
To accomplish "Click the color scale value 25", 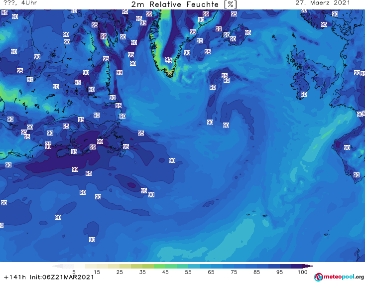I will click(x=120, y=272).
